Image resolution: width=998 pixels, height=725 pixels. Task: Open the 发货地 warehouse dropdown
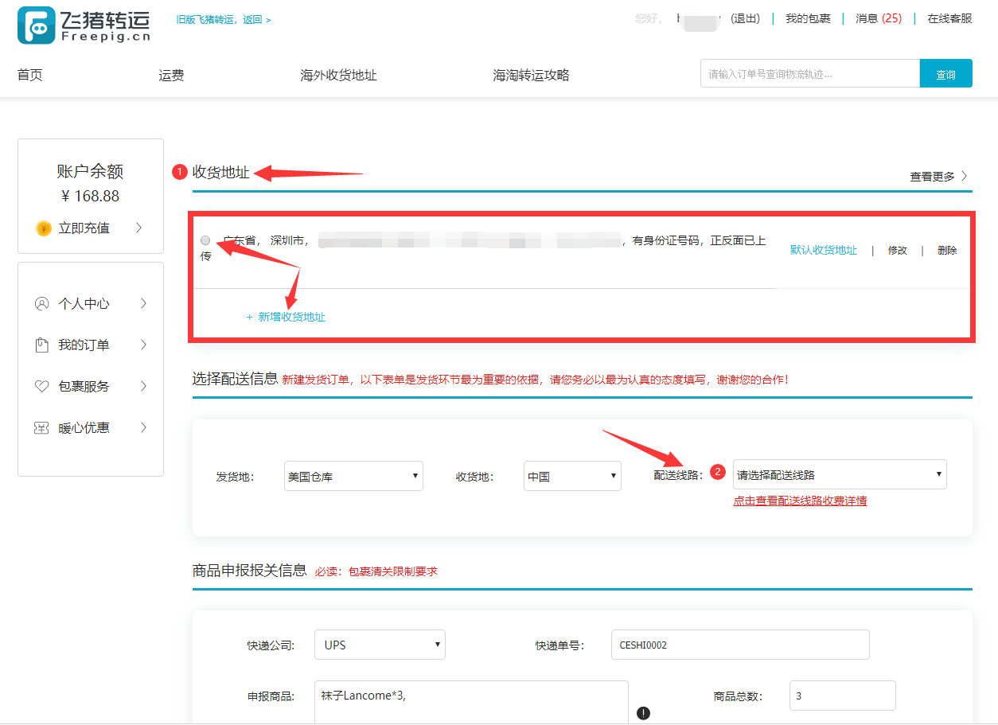pos(353,476)
